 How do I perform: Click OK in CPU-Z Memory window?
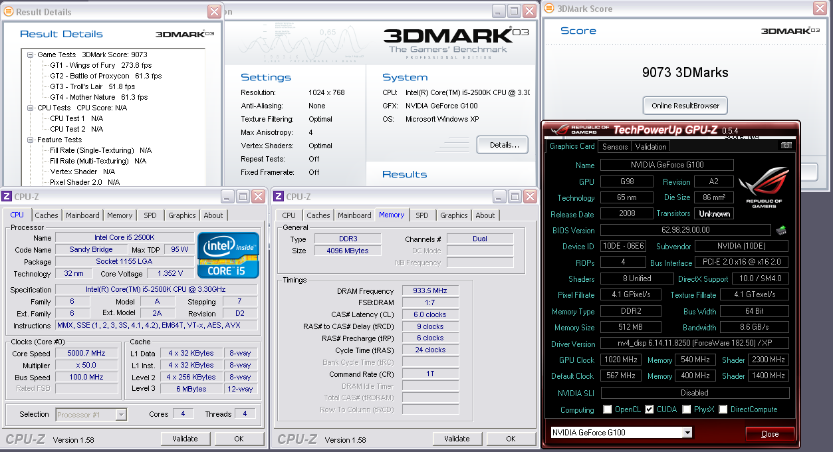[511, 439]
